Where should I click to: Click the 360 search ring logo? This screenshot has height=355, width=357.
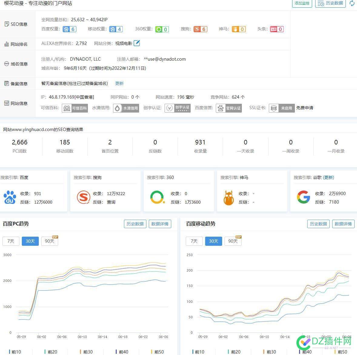(x=157, y=197)
